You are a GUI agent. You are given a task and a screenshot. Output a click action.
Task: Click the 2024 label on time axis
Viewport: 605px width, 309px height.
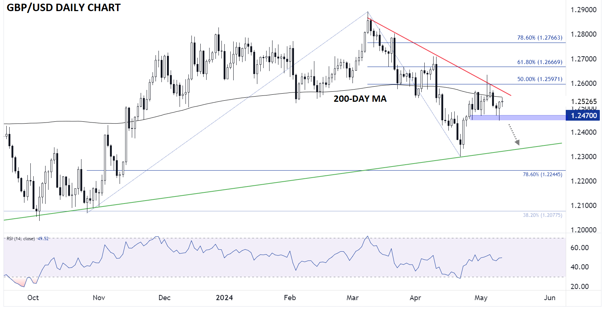(x=224, y=298)
